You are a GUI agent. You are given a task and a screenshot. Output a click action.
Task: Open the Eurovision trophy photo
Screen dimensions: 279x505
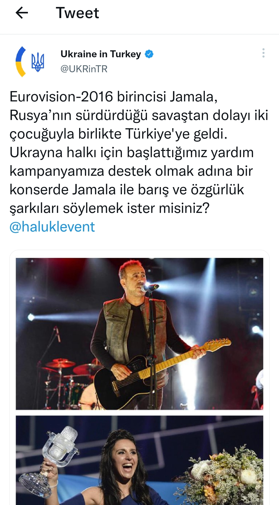(139, 460)
